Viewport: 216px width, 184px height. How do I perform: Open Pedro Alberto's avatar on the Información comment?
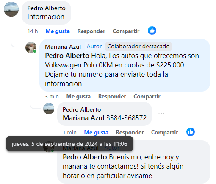pyautogui.click(x=11, y=9)
